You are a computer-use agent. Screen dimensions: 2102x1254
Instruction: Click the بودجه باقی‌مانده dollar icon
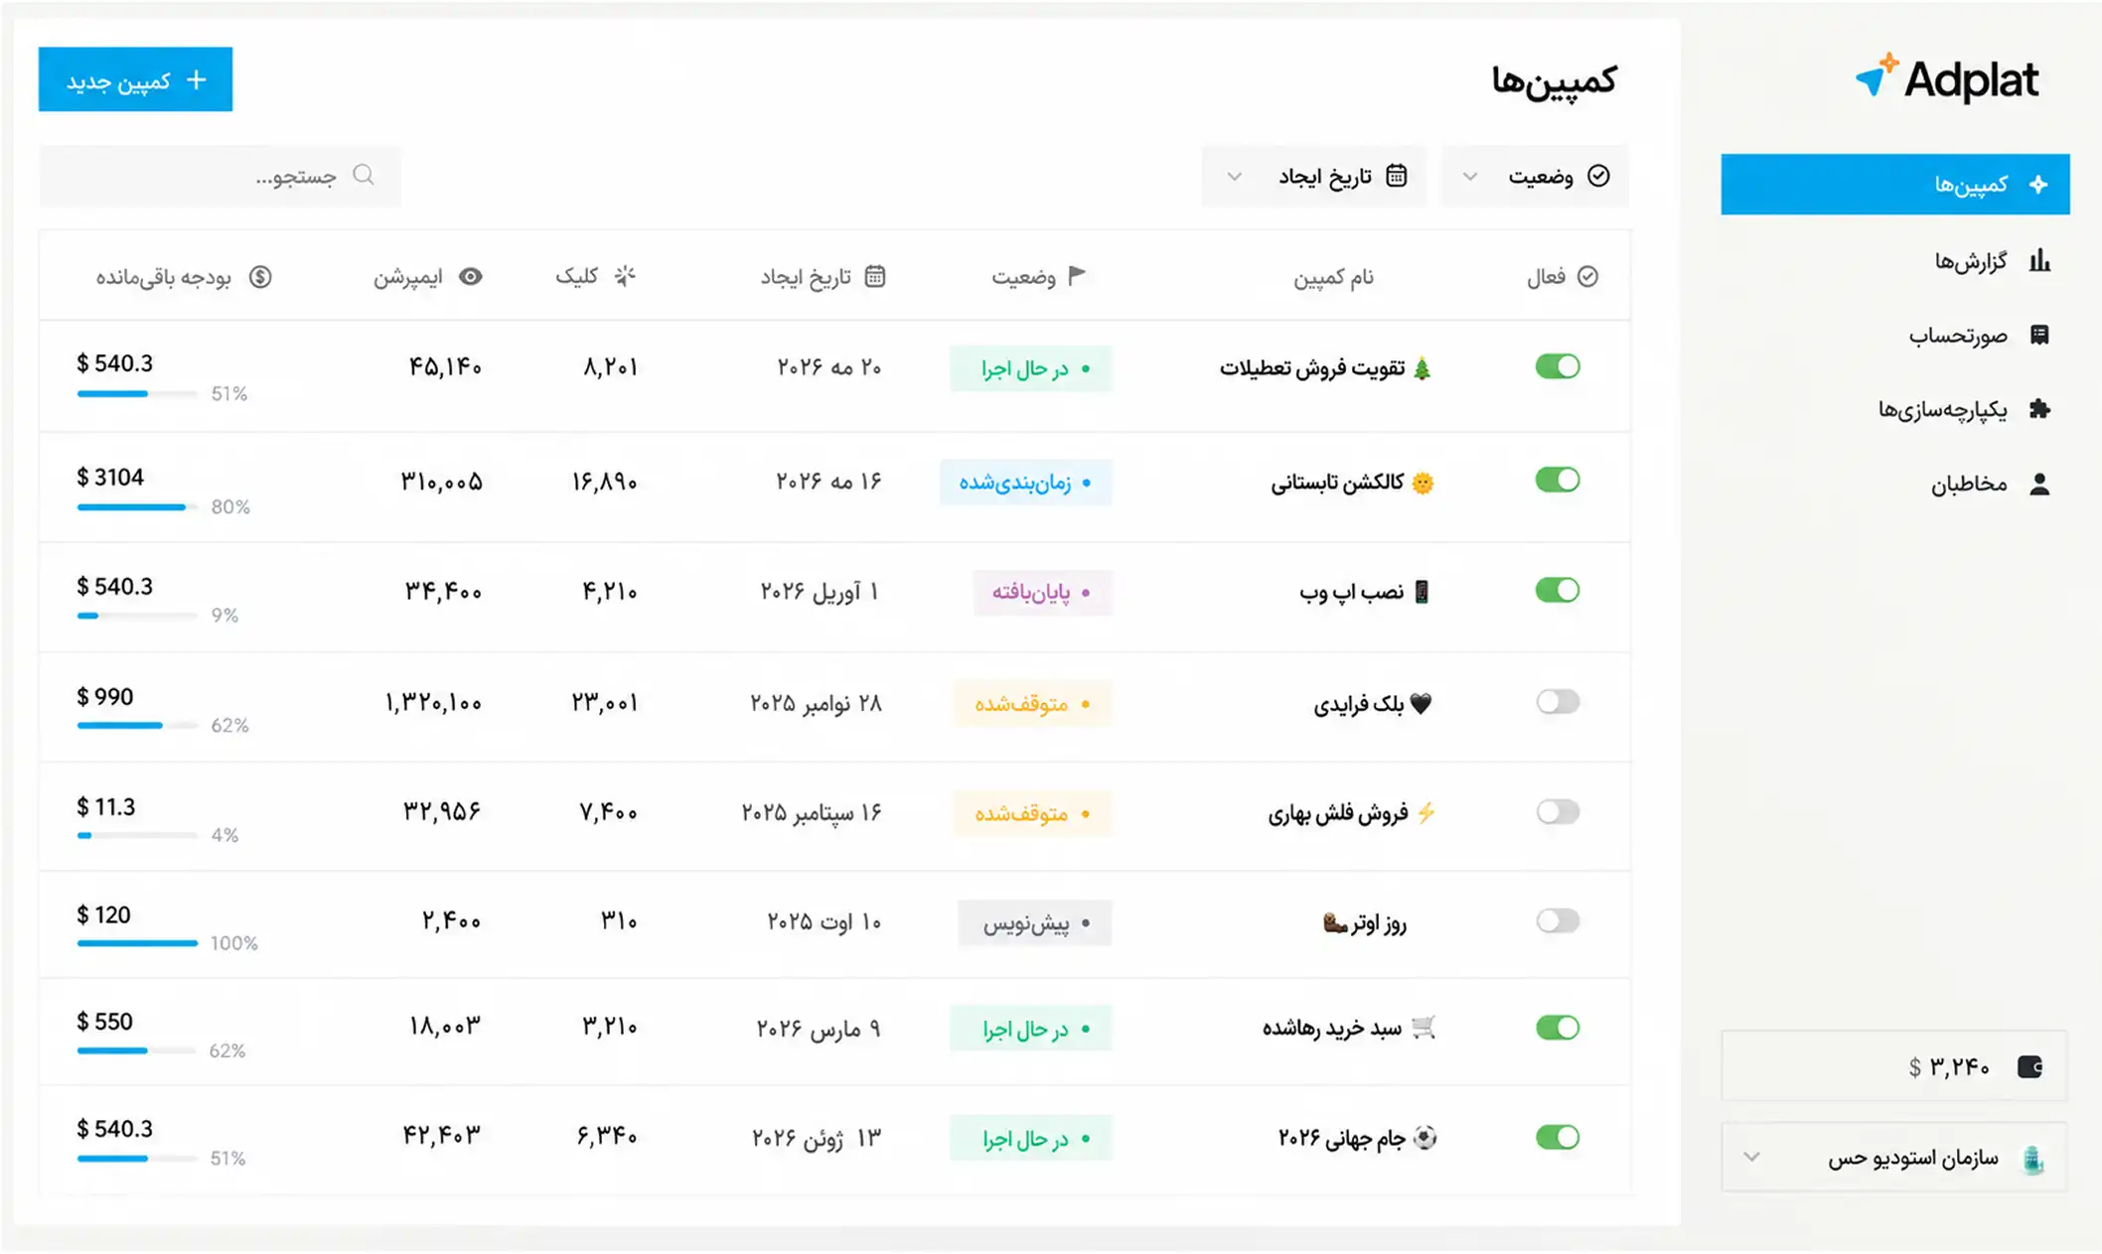click(260, 276)
